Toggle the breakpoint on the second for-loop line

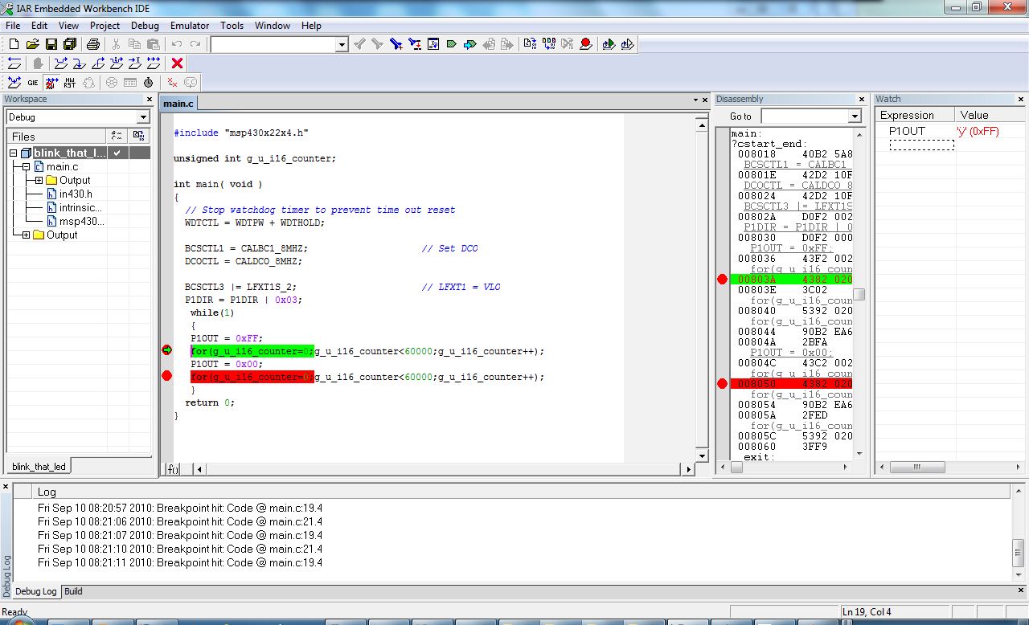click(x=167, y=376)
